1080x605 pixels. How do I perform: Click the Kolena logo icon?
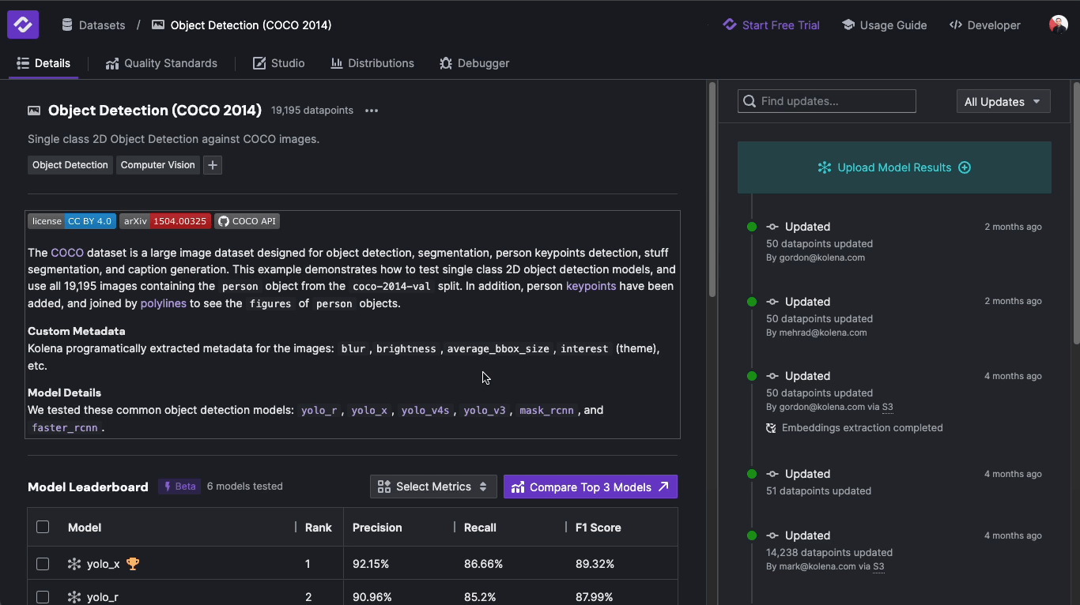tap(23, 24)
